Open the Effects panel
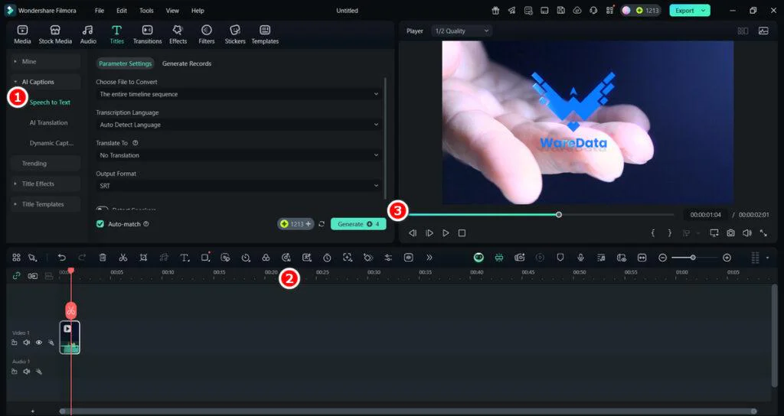The height and width of the screenshot is (416, 784). pyautogui.click(x=178, y=34)
